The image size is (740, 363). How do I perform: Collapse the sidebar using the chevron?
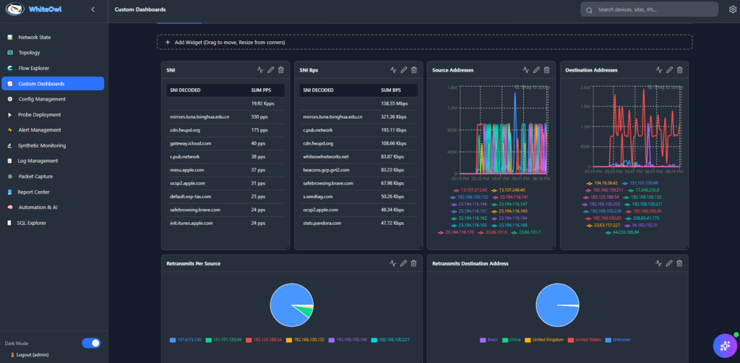[x=92, y=9]
